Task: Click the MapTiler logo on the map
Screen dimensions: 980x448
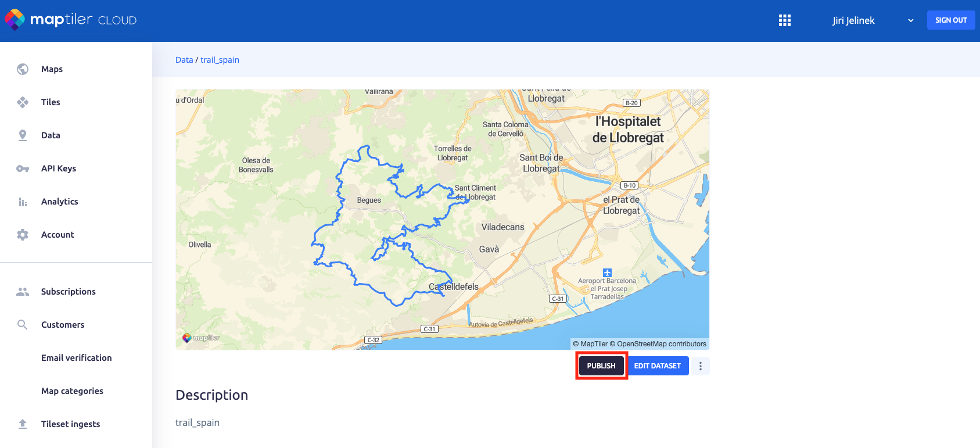Action: (x=201, y=338)
